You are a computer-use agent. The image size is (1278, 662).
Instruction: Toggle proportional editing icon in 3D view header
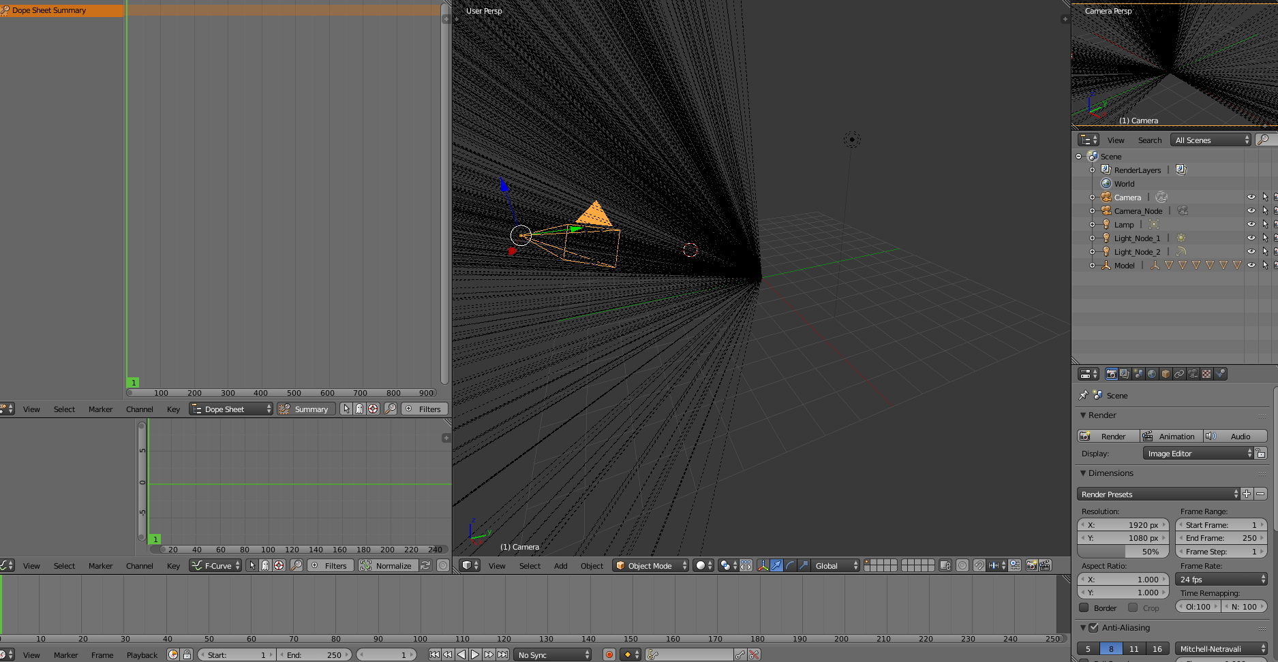click(x=962, y=565)
